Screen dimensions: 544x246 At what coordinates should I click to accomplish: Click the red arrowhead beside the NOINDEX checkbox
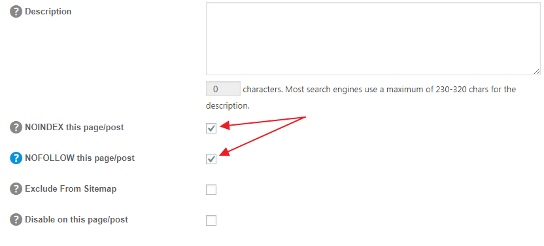point(225,126)
